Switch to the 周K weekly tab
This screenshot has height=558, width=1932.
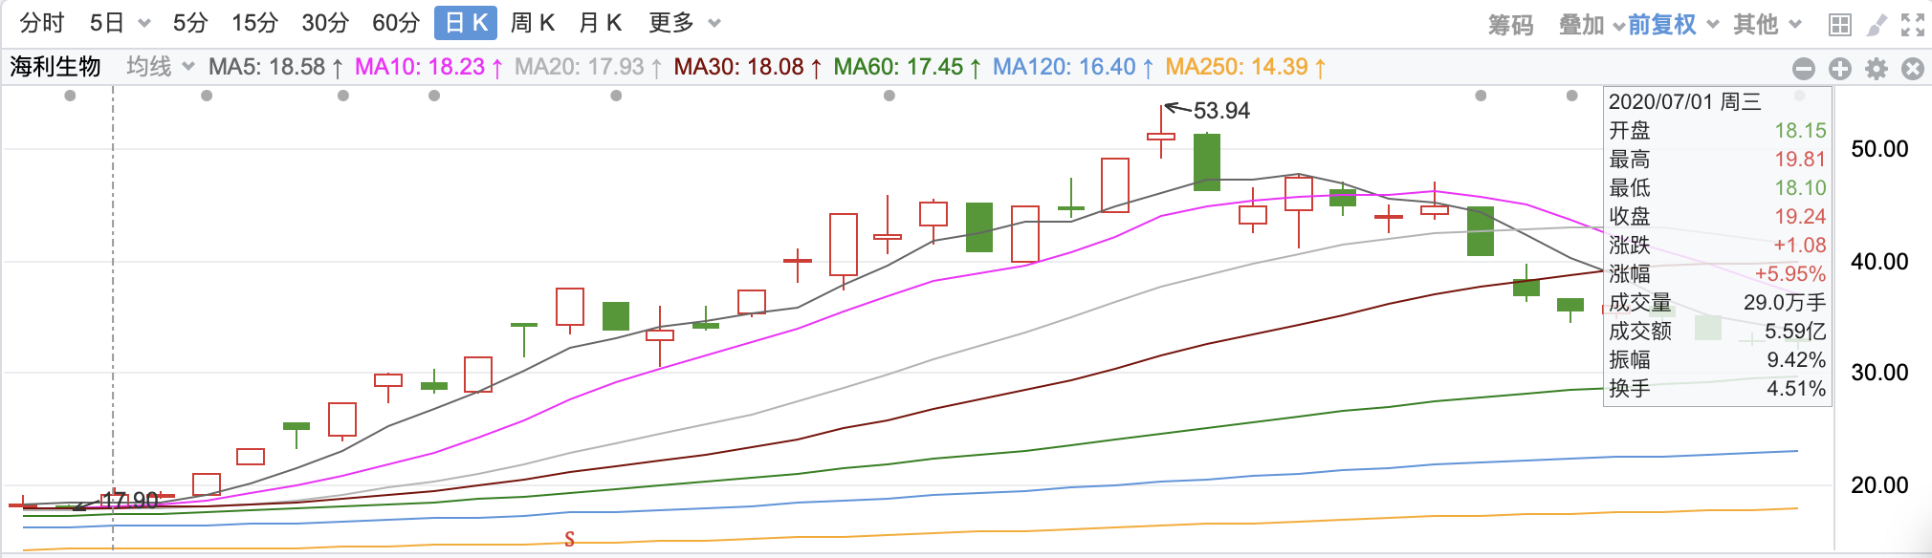(533, 23)
